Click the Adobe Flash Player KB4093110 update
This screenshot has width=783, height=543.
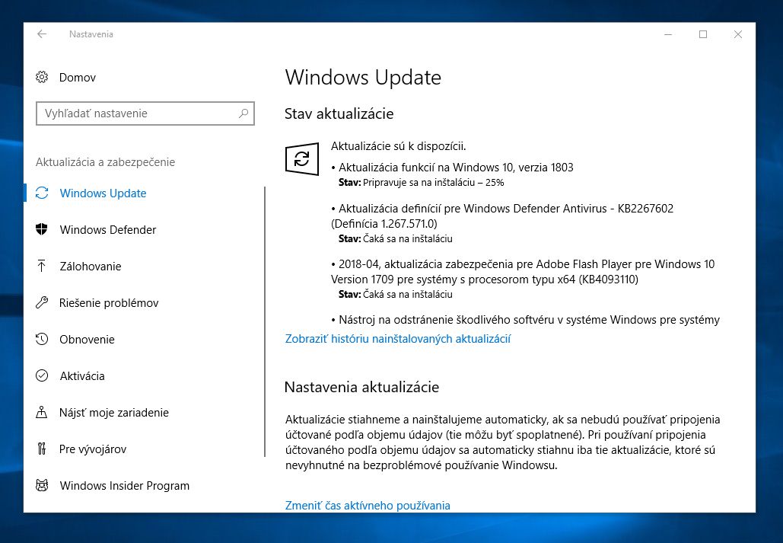coord(522,271)
